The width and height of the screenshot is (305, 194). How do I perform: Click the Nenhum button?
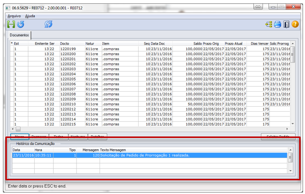tap(78, 136)
